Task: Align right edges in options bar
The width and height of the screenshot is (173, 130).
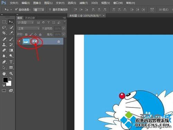Action: (104, 9)
